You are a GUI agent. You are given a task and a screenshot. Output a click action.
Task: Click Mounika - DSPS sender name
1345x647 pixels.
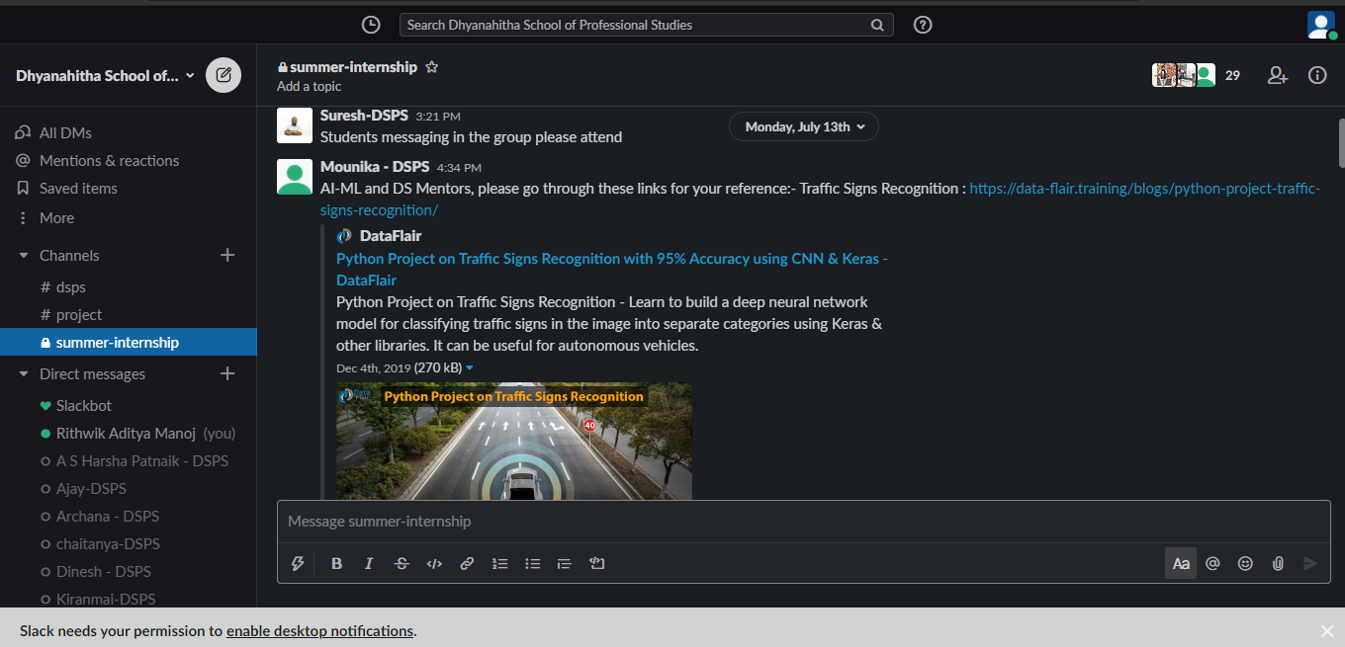click(x=375, y=167)
